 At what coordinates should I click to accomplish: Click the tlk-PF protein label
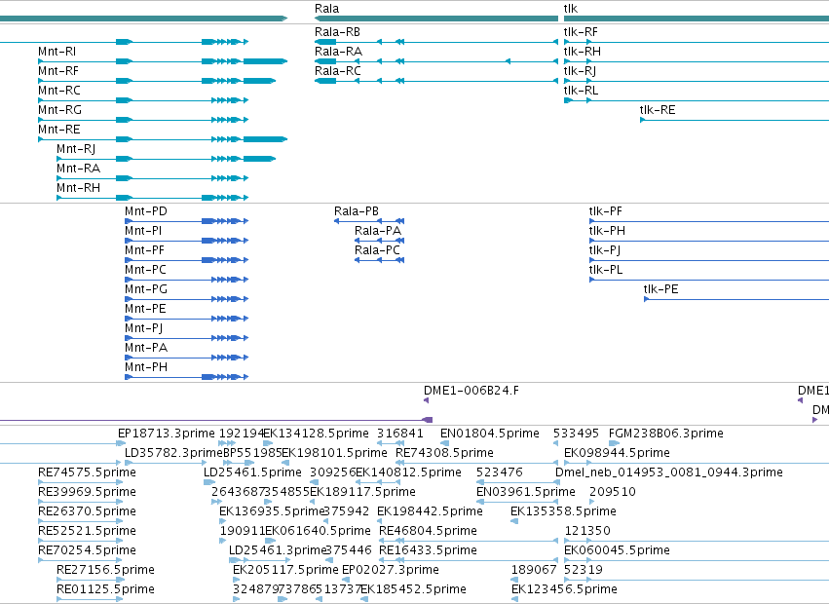coord(605,211)
